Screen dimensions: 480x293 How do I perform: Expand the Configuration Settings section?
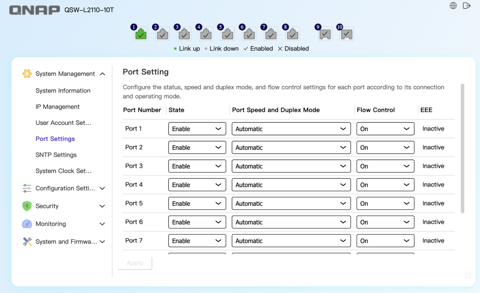(102, 188)
